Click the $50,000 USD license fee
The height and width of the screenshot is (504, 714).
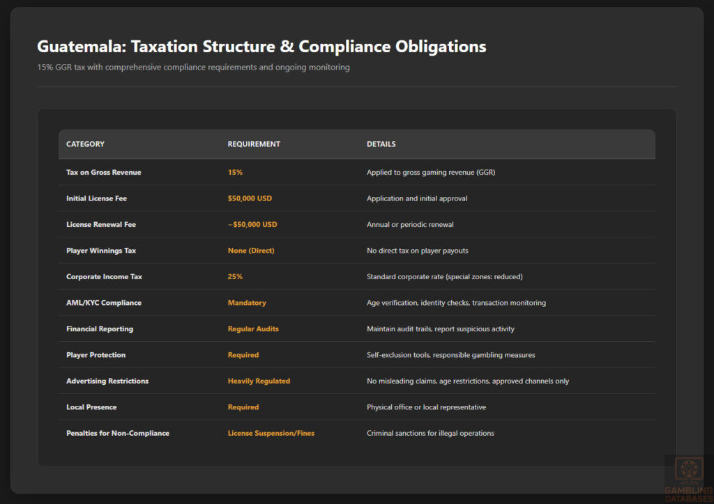click(x=250, y=198)
